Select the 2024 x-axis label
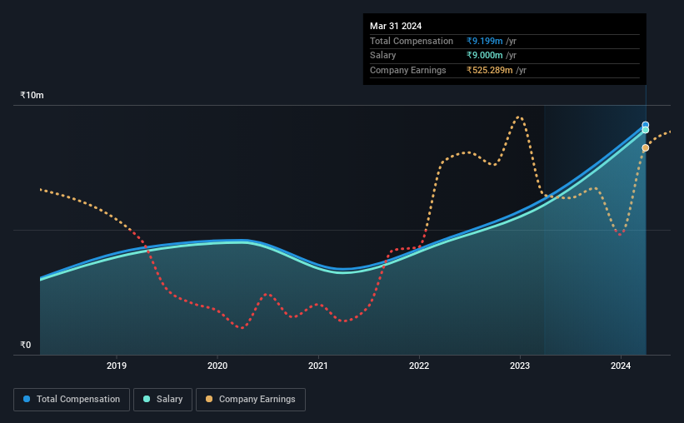This screenshot has width=684, height=423. tap(621, 366)
